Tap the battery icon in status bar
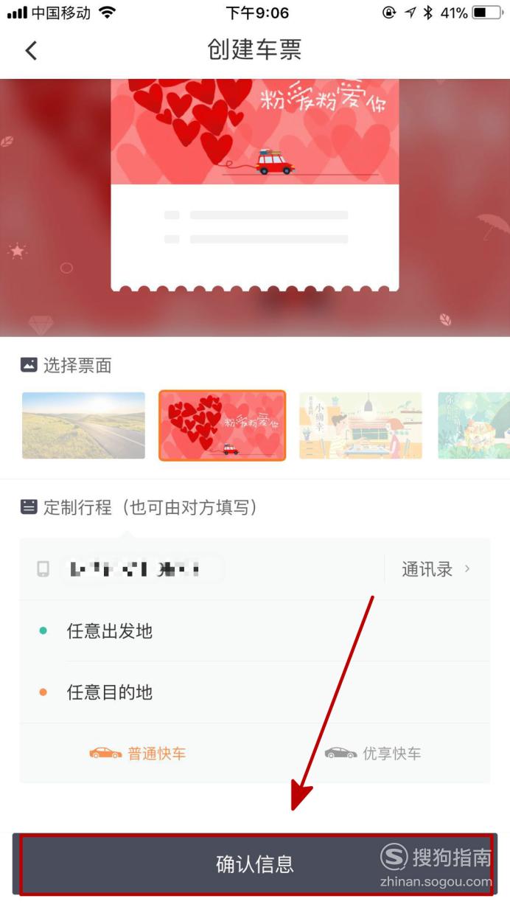Screen dimensions: 510x907 click(486, 13)
